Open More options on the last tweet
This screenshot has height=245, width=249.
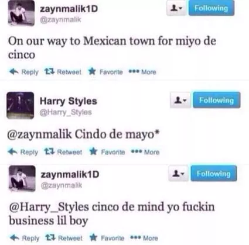pos(144,238)
